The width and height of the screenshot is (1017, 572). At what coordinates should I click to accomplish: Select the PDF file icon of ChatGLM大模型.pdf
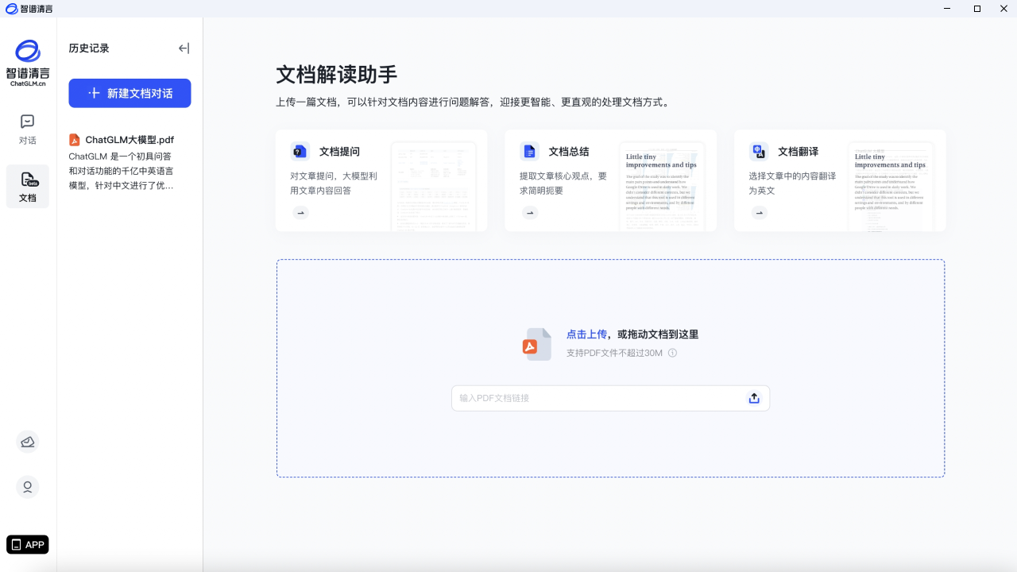tap(73, 139)
